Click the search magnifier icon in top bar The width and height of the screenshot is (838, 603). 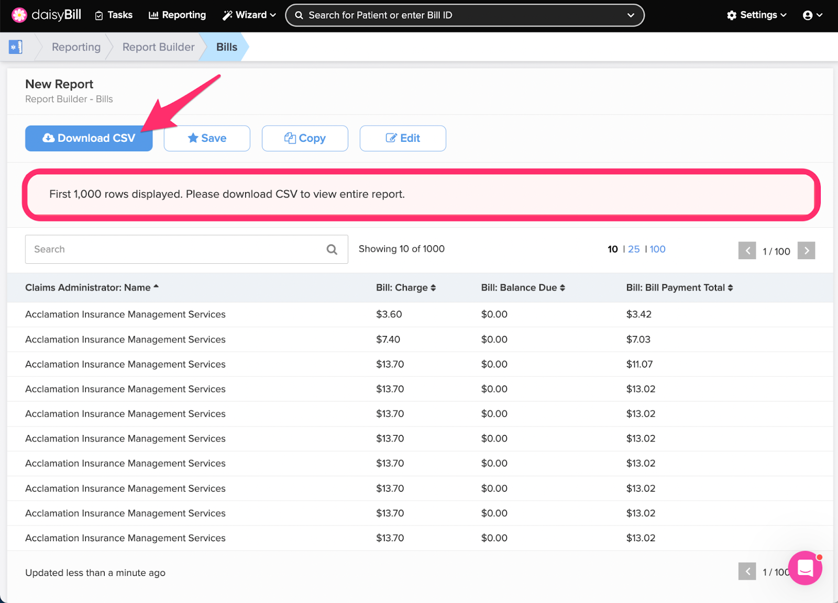(299, 15)
